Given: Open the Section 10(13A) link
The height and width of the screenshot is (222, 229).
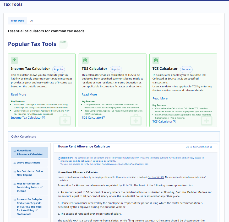Looking at the screenshot, I should click(156, 177).
